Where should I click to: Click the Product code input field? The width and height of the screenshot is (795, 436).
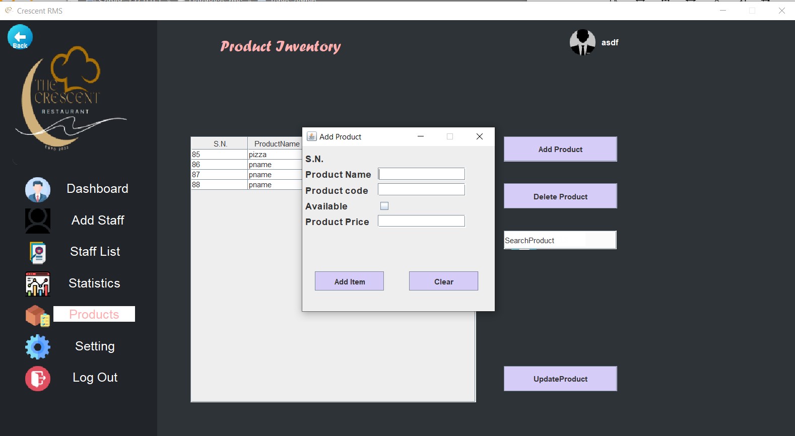(x=421, y=189)
